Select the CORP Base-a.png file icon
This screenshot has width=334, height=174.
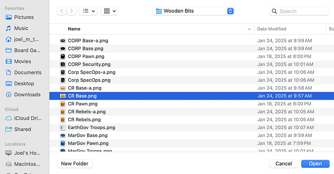pos(62,41)
